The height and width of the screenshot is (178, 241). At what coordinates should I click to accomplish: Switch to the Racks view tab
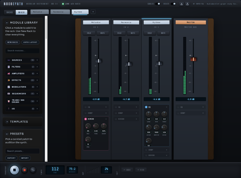[10, 12]
